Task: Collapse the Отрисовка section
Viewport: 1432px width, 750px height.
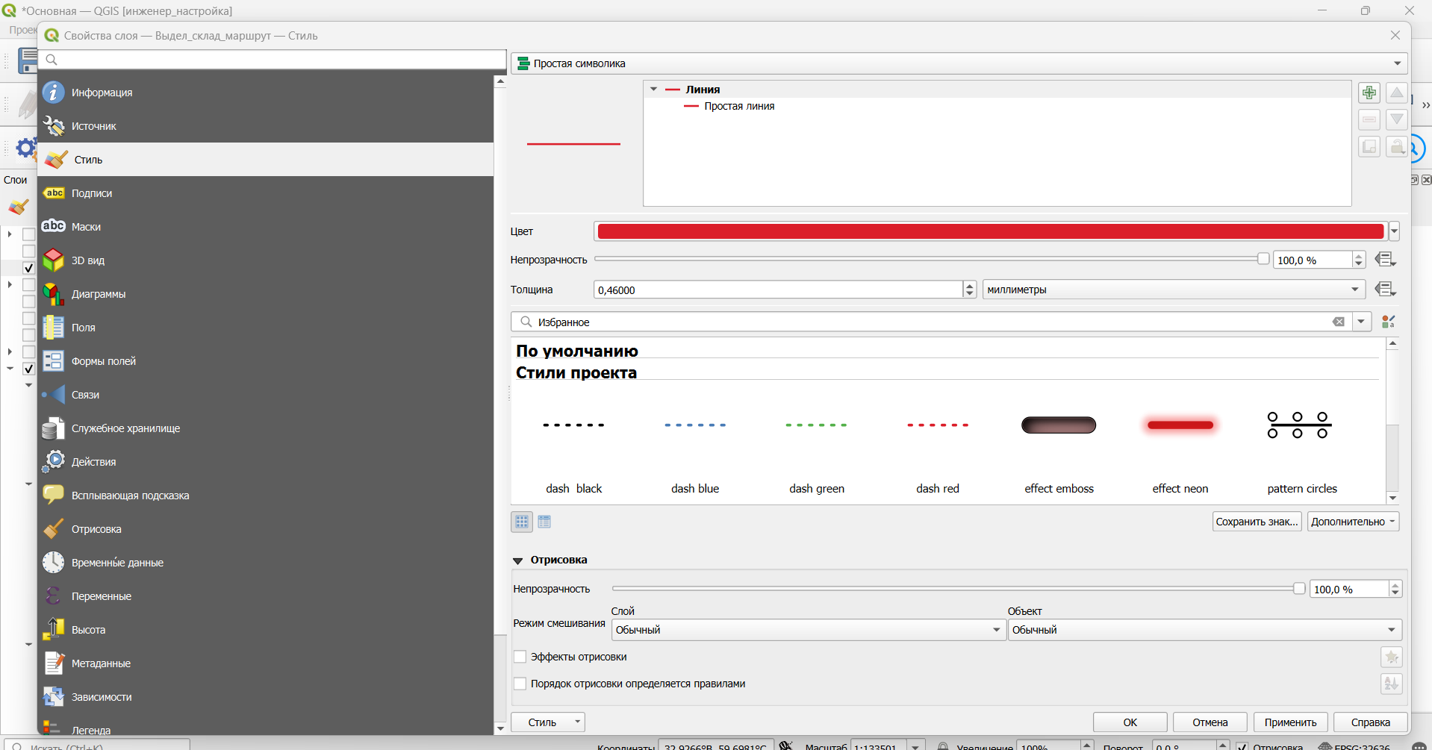Action: (x=517, y=560)
